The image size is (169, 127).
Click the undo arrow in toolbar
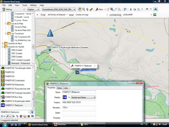point(147,9)
